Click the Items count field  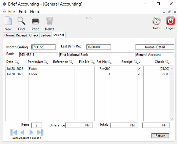[x=37, y=125]
